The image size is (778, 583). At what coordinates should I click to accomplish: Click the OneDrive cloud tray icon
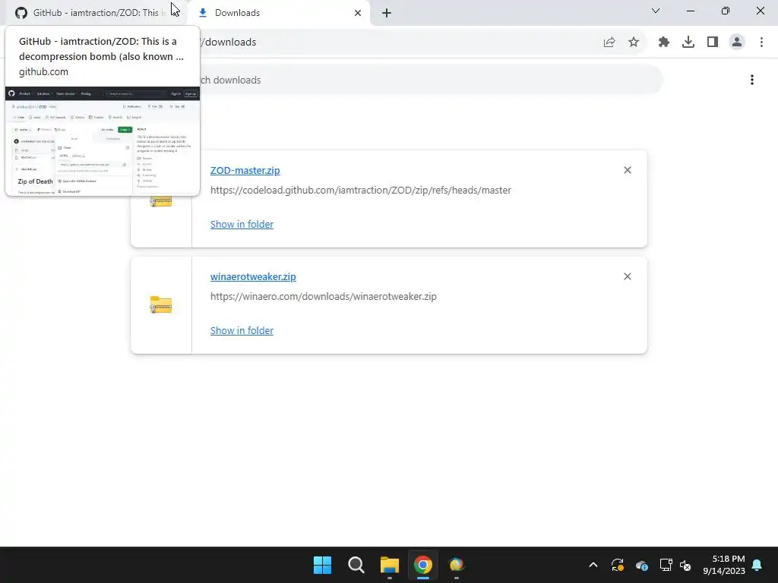coord(641,565)
